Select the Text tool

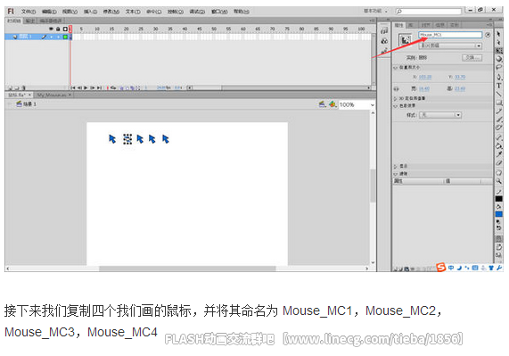tap(498, 86)
